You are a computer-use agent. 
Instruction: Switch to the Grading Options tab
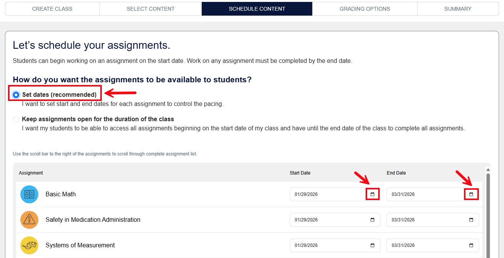(364, 8)
